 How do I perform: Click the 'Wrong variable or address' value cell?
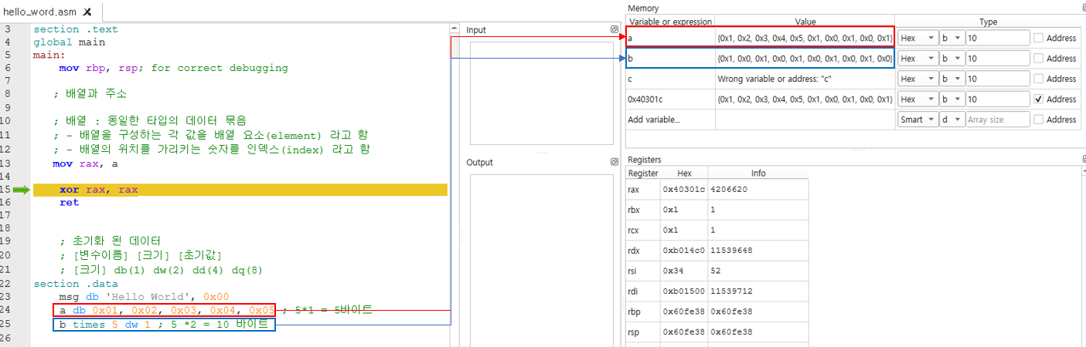(x=805, y=79)
